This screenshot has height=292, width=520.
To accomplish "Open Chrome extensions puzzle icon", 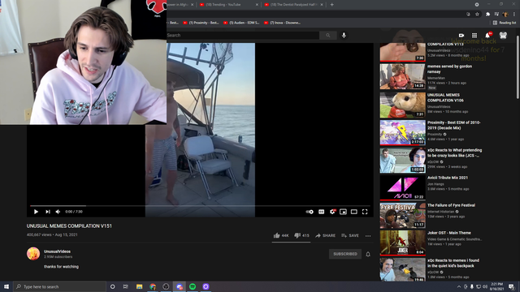I will (x=487, y=15).
